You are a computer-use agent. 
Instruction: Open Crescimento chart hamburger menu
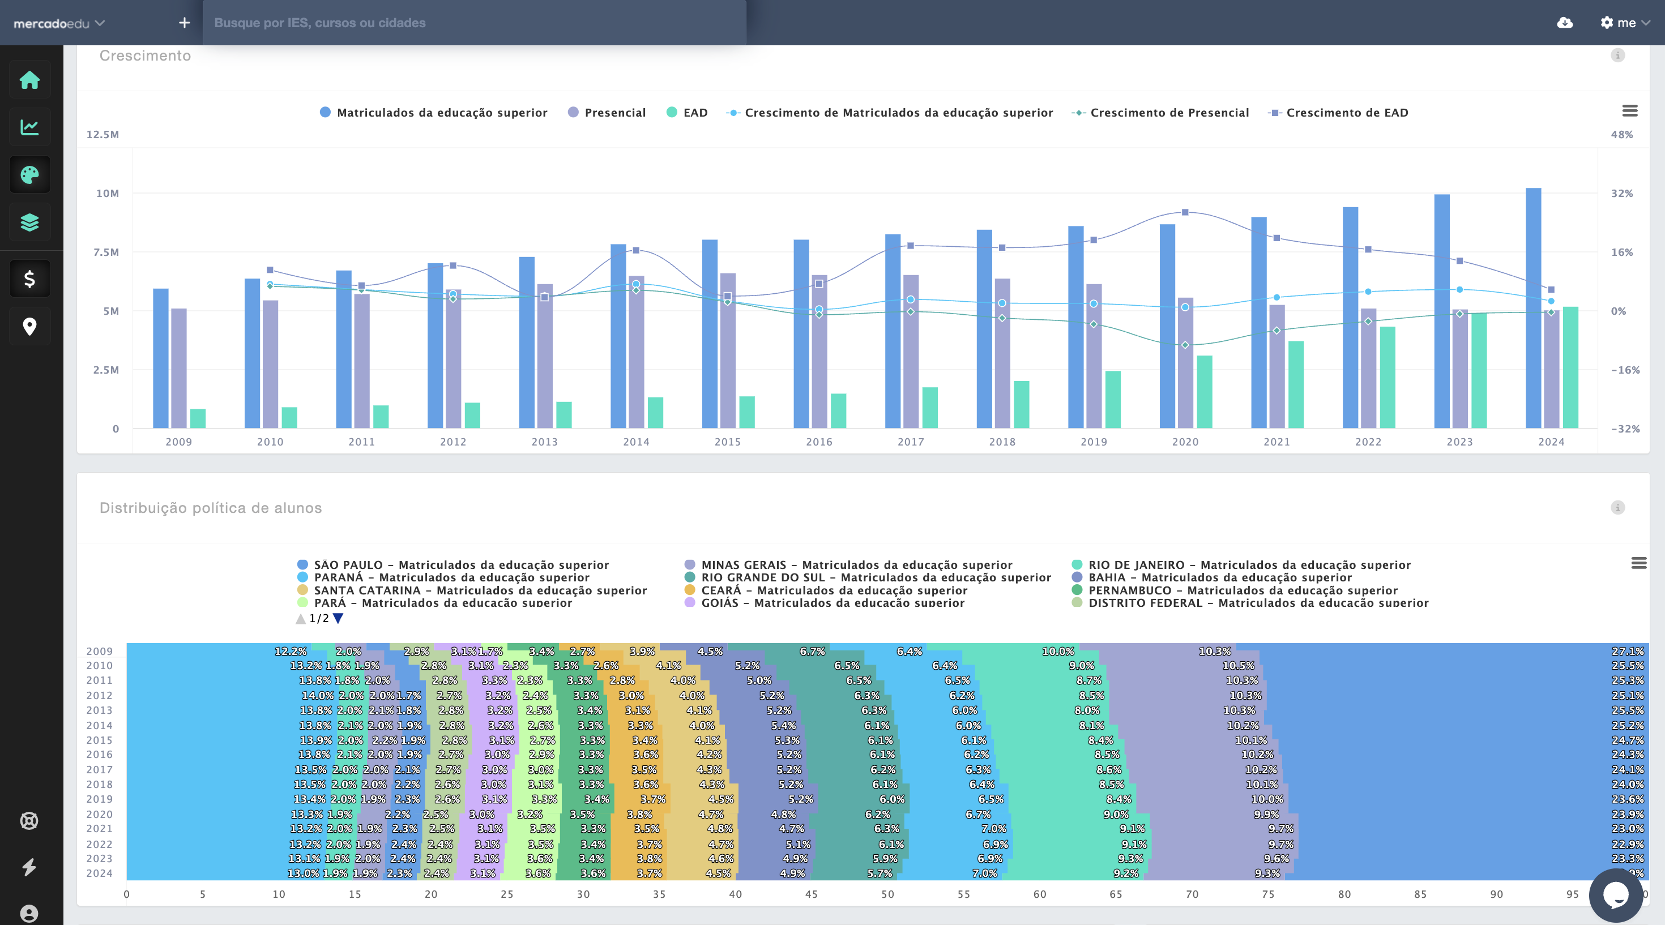point(1629,111)
